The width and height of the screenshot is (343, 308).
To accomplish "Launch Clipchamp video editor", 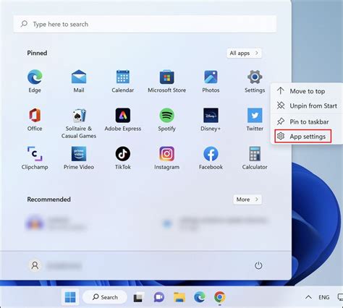I will [35, 158].
